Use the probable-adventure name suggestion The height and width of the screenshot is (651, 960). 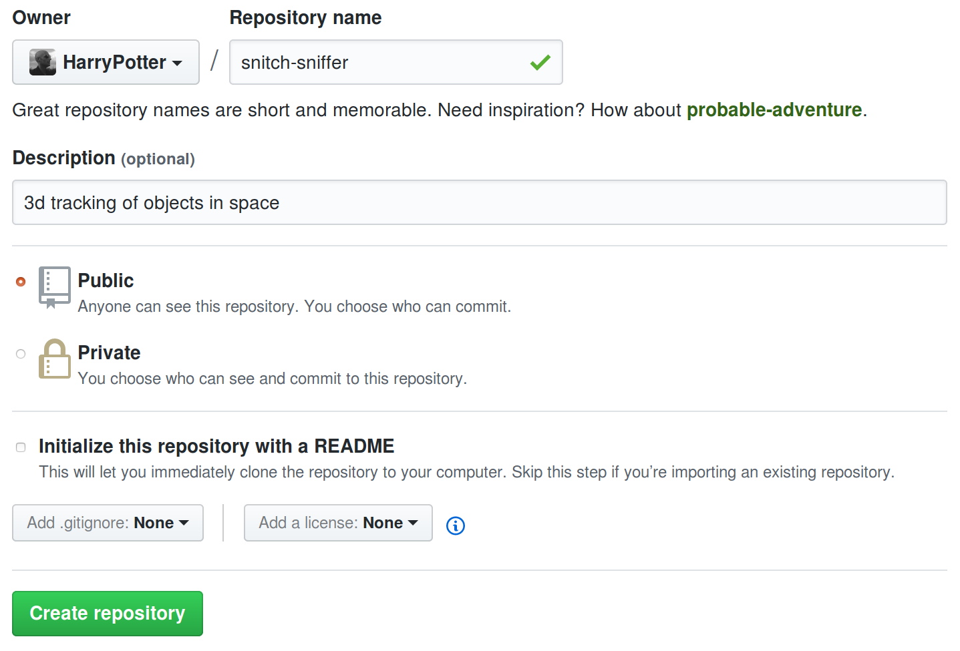click(x=774, y=110)
